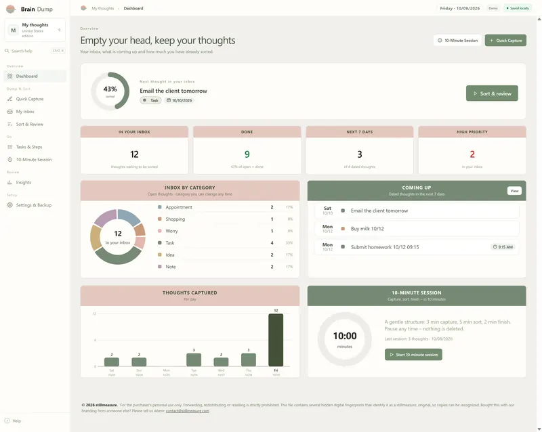The image size is (542, 432).
Task: Click the Friday 10/09/2026 date badge
Action: click(460, 8)
